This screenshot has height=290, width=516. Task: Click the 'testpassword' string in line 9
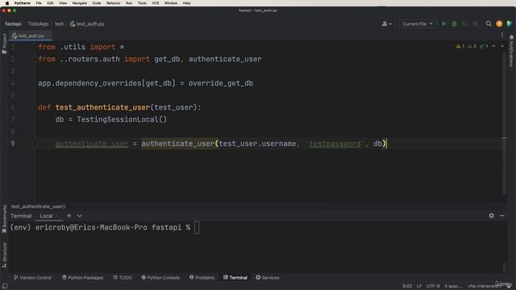[335, 143]
